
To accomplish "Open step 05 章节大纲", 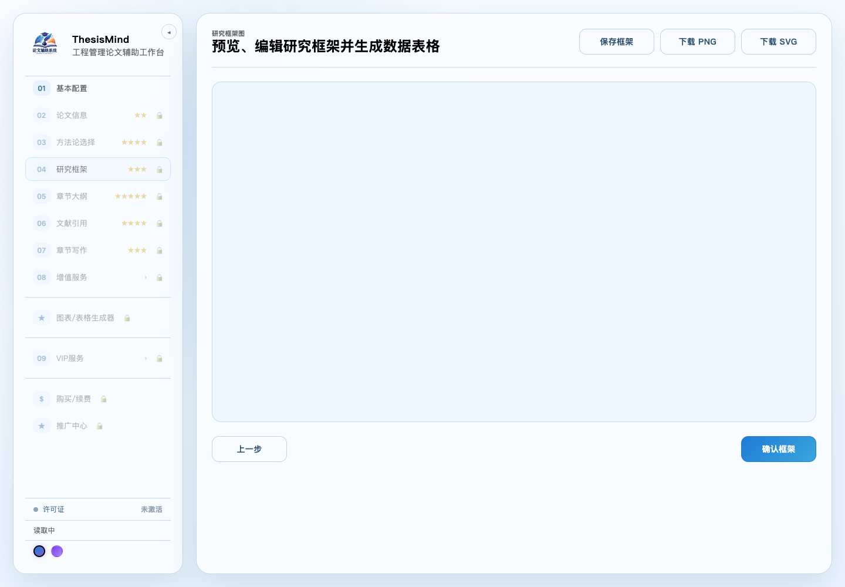I will [98, 197].
